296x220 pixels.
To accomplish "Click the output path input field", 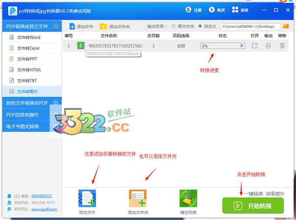I will [x=251, y=27].
